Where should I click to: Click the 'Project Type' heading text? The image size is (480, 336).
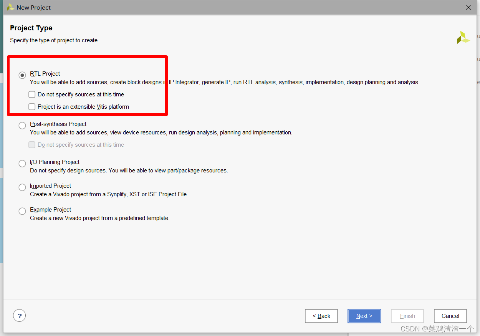click(x=31, y=28)
